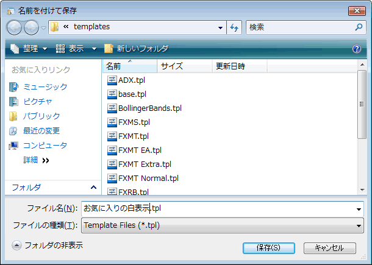Screen dimensions: 372x265
Task: Open the ピクチャ favorite link
Action: point(38,102)
